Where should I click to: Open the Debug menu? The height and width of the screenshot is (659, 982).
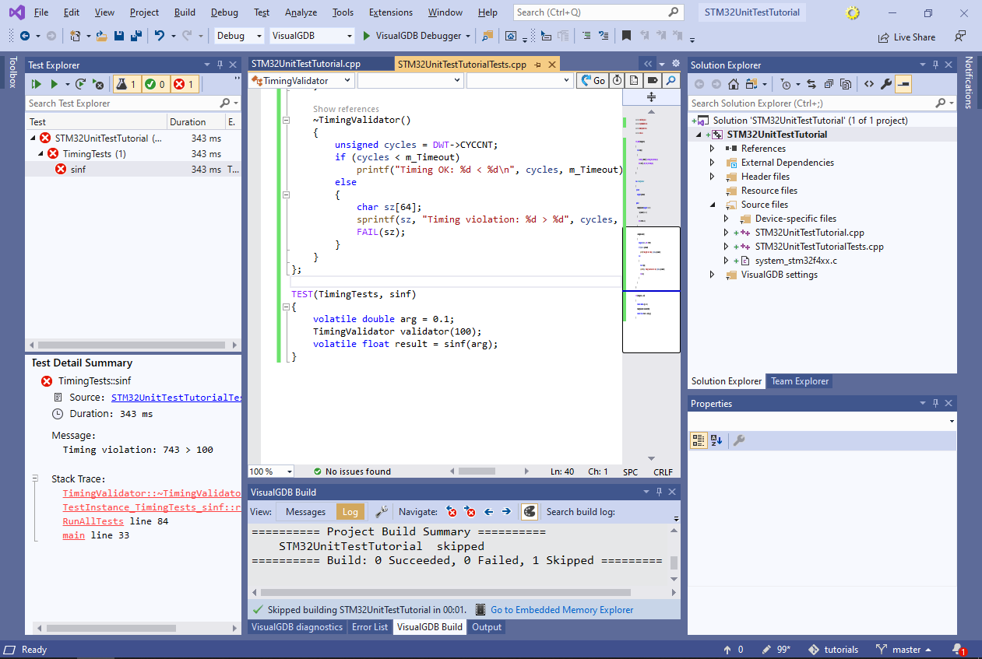224,12
